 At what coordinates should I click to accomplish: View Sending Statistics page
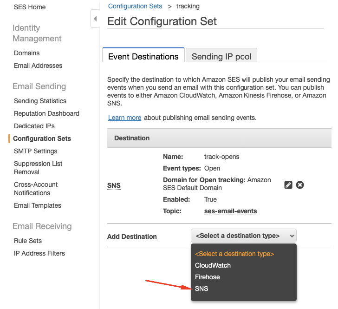pyautogui.click(x=40, y=101)
